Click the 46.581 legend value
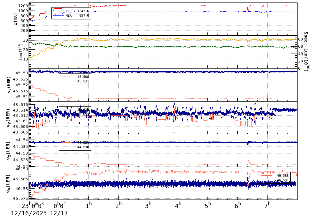320x217 pixels. pyautogui.click(x=283, y=180)
